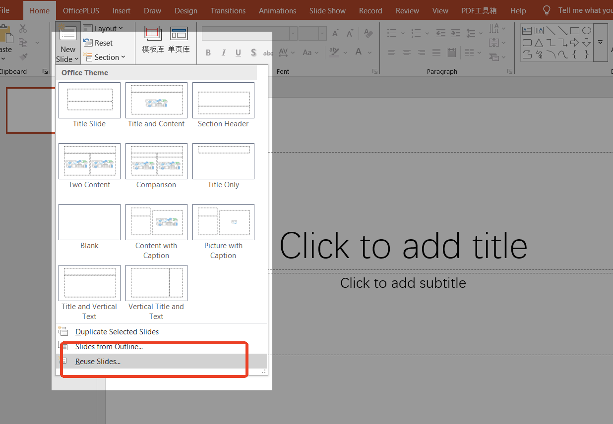
Task: Click Slides from Outline... option
Action: coord(109,347)
